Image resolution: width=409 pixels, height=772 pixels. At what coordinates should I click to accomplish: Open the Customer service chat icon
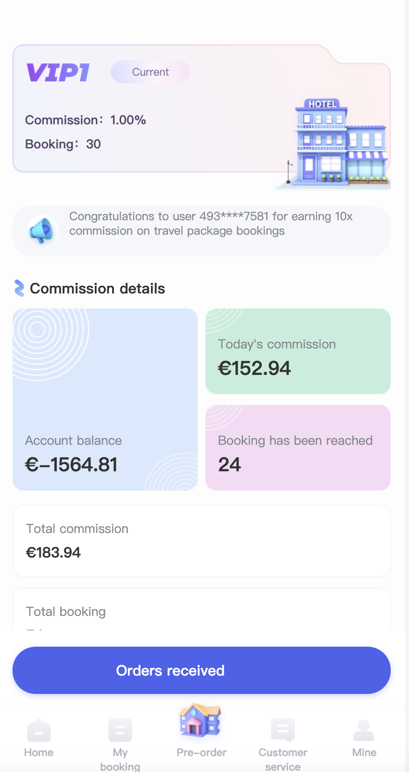coord(283,730)
